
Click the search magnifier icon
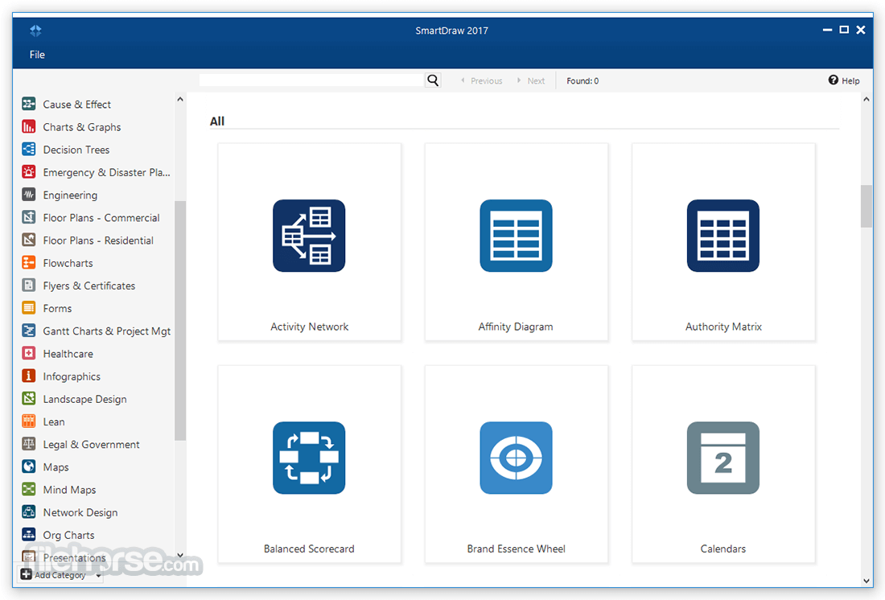click(x=433, y=80)
